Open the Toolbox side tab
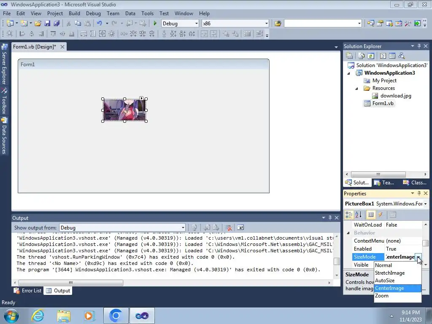 click(4, 101)
